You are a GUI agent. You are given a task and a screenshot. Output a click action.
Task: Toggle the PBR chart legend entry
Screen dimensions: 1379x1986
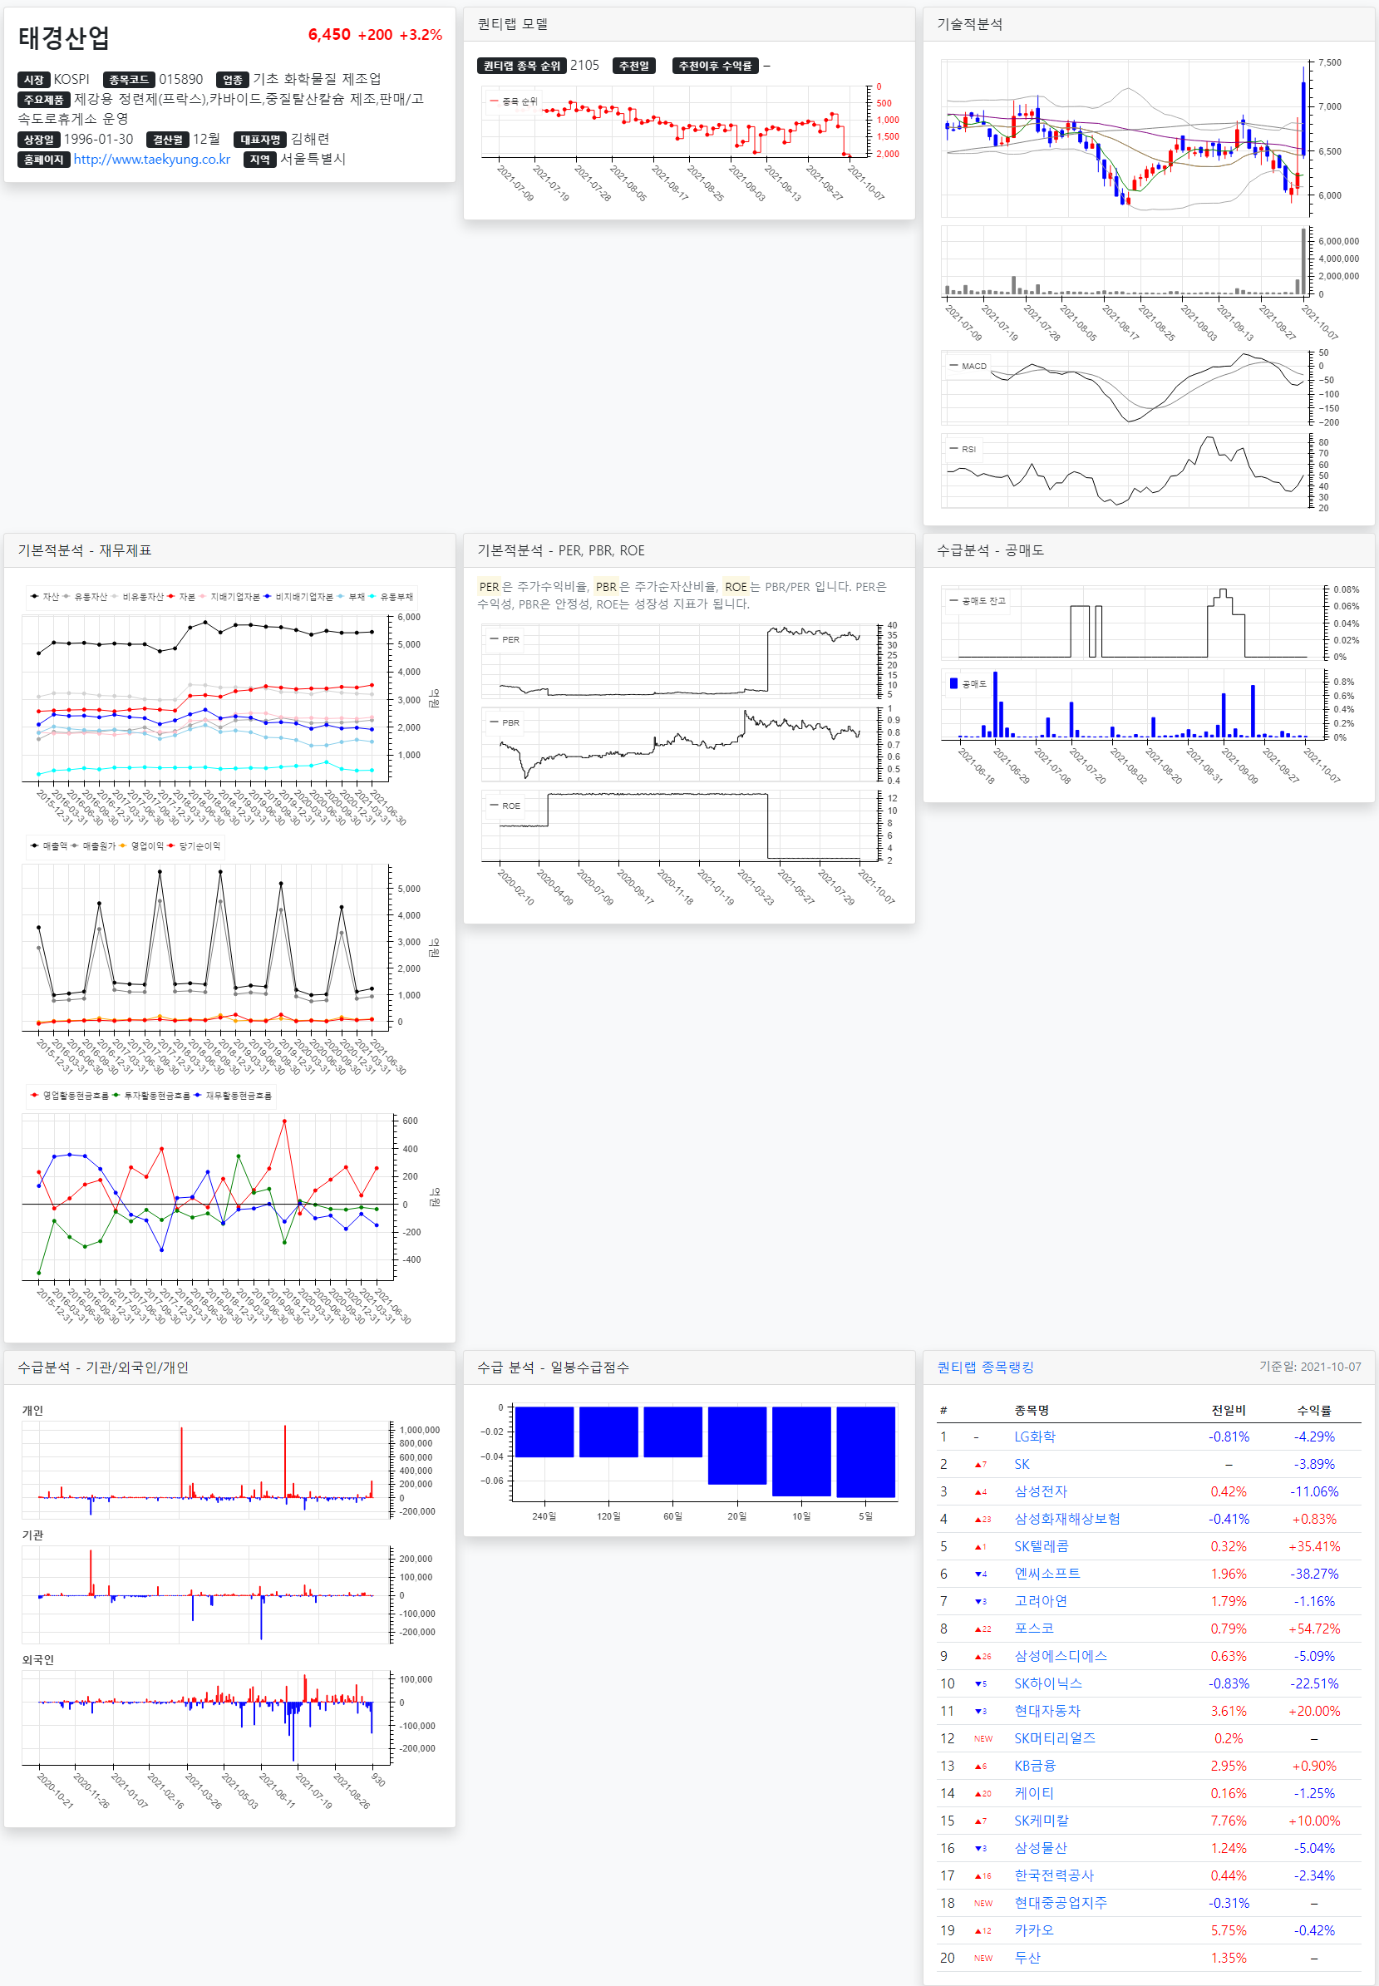(505, 723)
